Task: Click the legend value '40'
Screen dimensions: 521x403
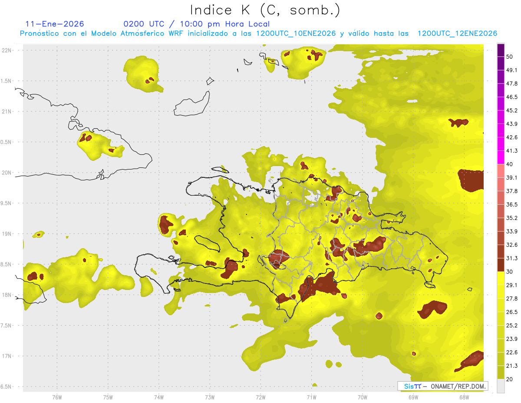Action: [510, 164]
